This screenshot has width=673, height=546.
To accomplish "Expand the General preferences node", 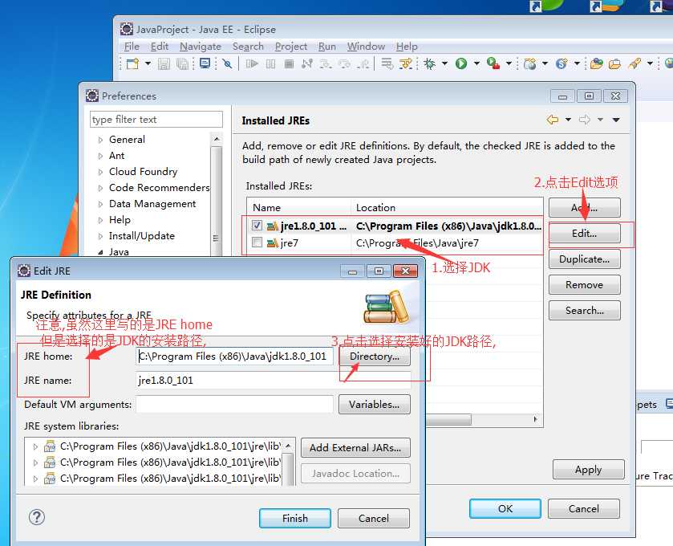I will click(x=100, y=140).
